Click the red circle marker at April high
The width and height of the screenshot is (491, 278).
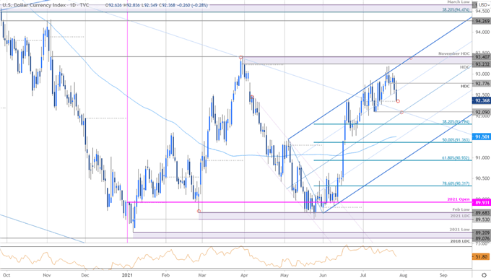click(x=240, y=58)
